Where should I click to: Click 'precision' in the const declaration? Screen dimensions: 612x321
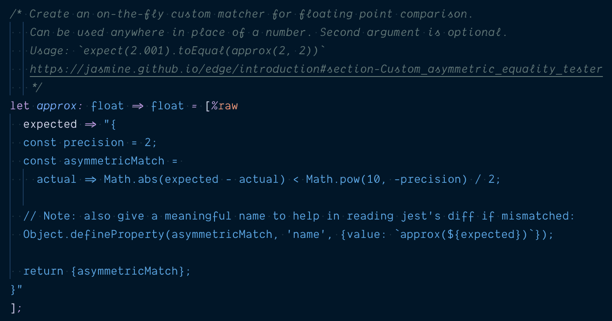(x=94, y=143)
